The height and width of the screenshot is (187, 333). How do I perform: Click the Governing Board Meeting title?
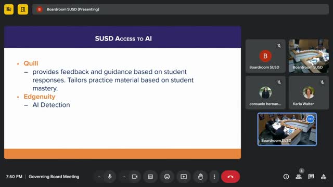[x=54, y=177]
